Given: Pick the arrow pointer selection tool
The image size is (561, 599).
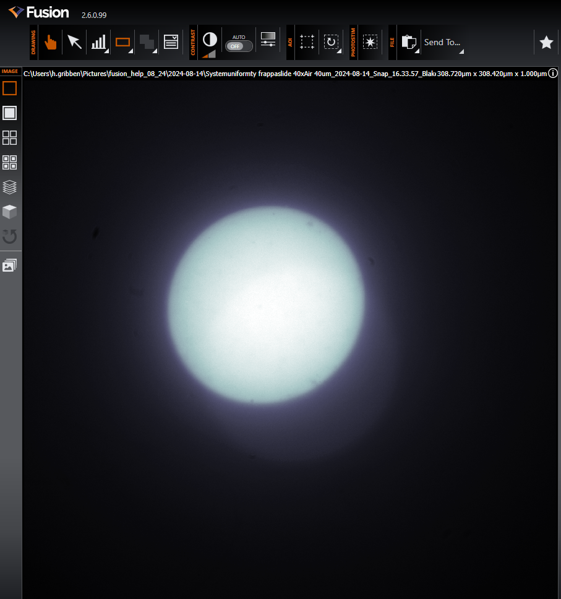Looking at the screenshot, I should (x=74, y=42).
